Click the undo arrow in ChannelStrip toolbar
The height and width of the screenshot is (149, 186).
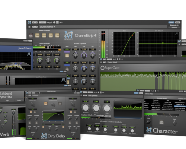click(49, 22)
